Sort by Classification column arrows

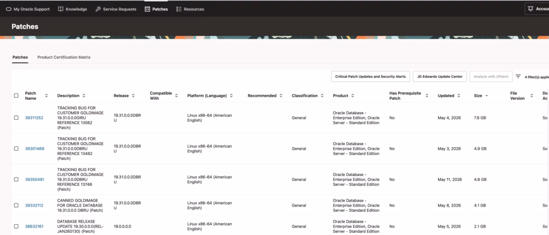[322, 96]
